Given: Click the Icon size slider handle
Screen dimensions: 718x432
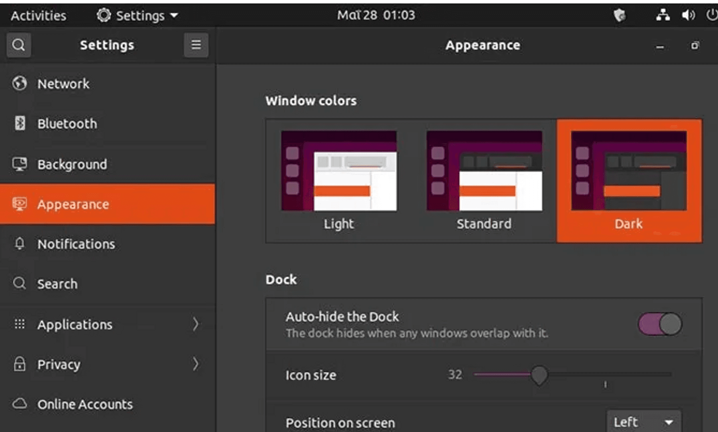Looking at the screenshot, I should tap(539, 375).
